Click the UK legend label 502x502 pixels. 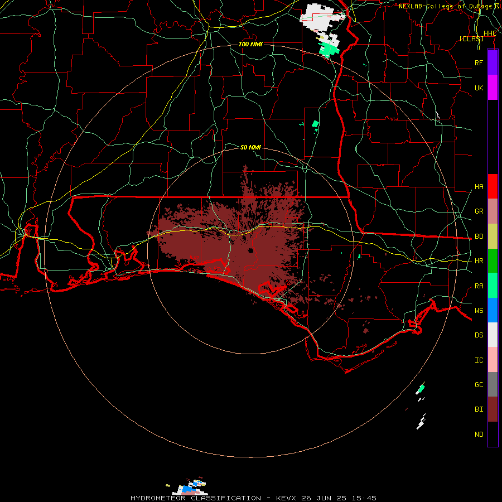[x=479, y=88]
